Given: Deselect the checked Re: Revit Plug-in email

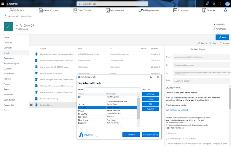Looking at the screenshot, I should point(31,105).
